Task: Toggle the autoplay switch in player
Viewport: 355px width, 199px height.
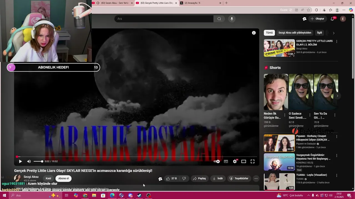Action: (x=217, y=161)
